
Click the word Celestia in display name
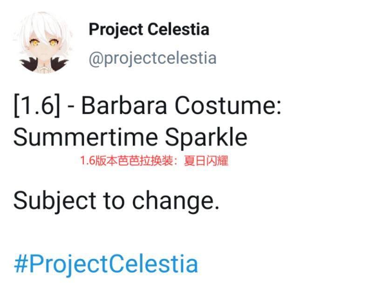pos(178,29)
